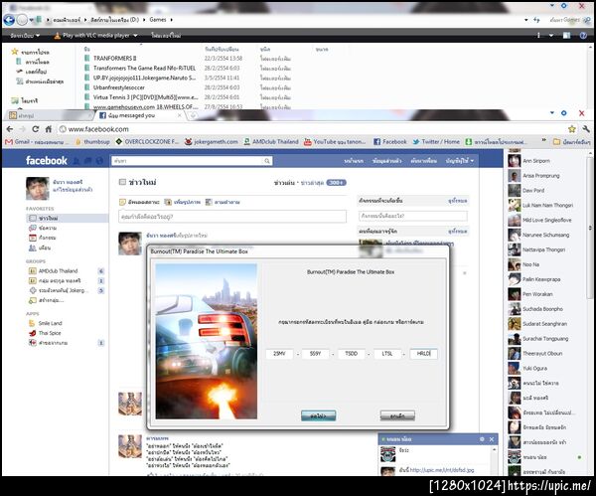Click the Facebook search field
The height and width of the screenshot is (496, 596).
pos(188,161)
